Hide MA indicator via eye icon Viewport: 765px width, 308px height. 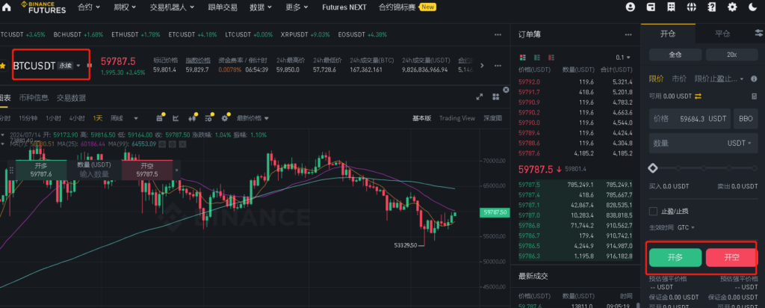pyautogui.click(x=162, y=144)
